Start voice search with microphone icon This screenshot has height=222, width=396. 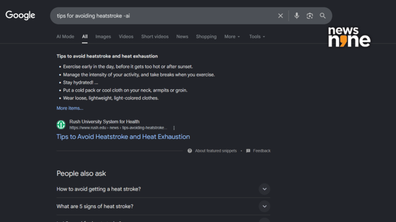(297, 15)
